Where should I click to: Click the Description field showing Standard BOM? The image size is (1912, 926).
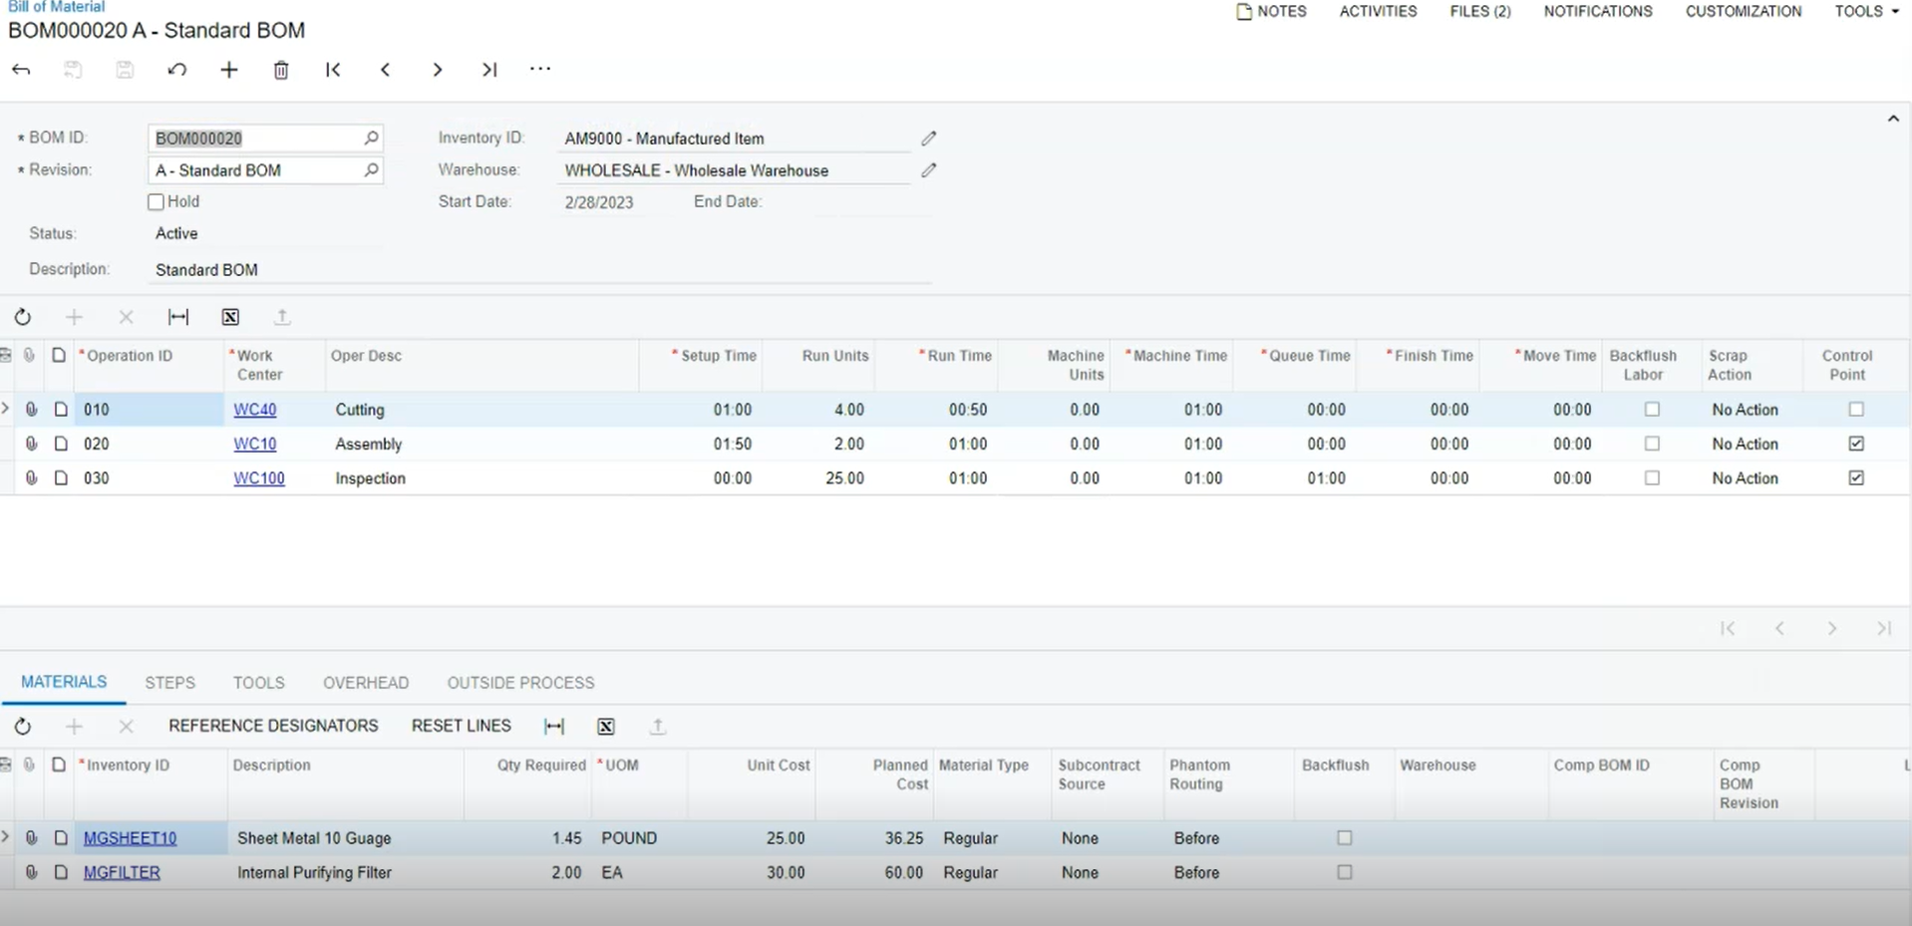pyautogui.click(x=539, y=270)
